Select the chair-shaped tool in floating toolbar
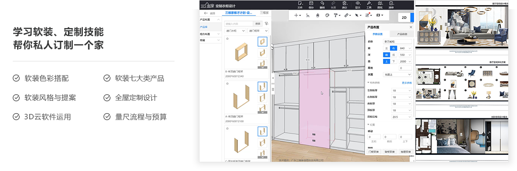This screenshot has width=517, height=171. [x=308, y=15]
